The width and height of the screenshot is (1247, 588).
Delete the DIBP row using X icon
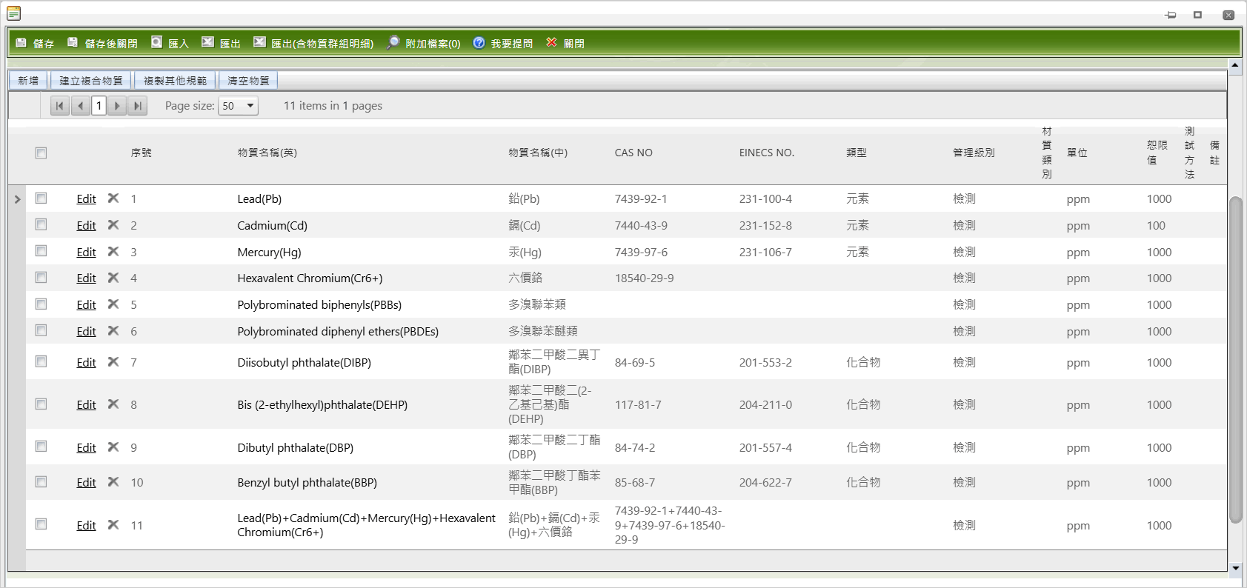point(113,362)
